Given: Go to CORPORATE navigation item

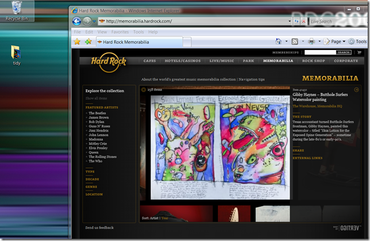Looking at the screenshot, I should click(x=346, y=61).
